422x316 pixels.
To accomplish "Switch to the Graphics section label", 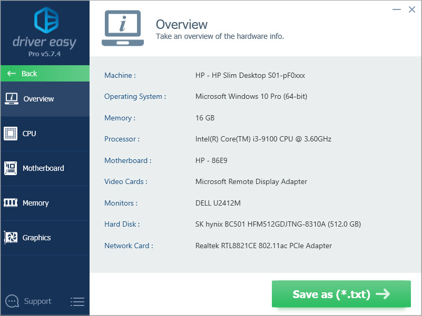I will click(36, 238).
